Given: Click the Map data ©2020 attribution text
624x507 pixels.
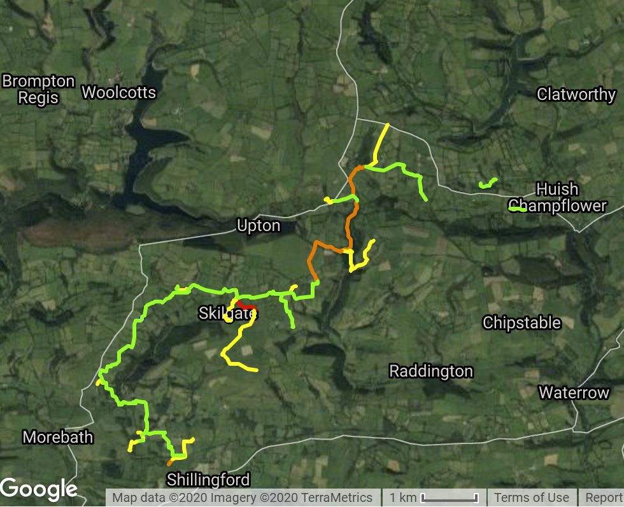Looking at the screenshot, I should [x=242, y=497].
